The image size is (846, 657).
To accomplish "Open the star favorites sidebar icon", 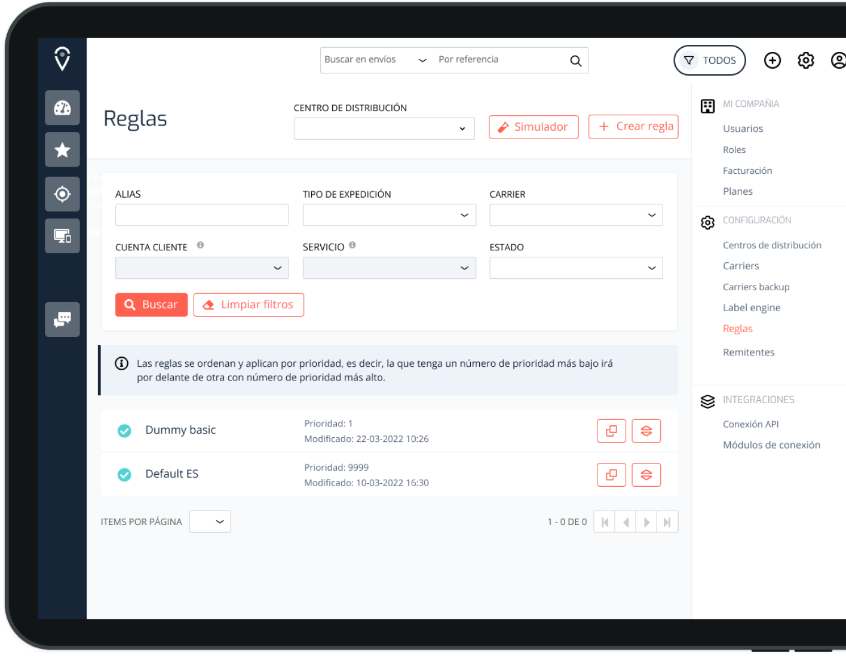I will click(62, 149).
